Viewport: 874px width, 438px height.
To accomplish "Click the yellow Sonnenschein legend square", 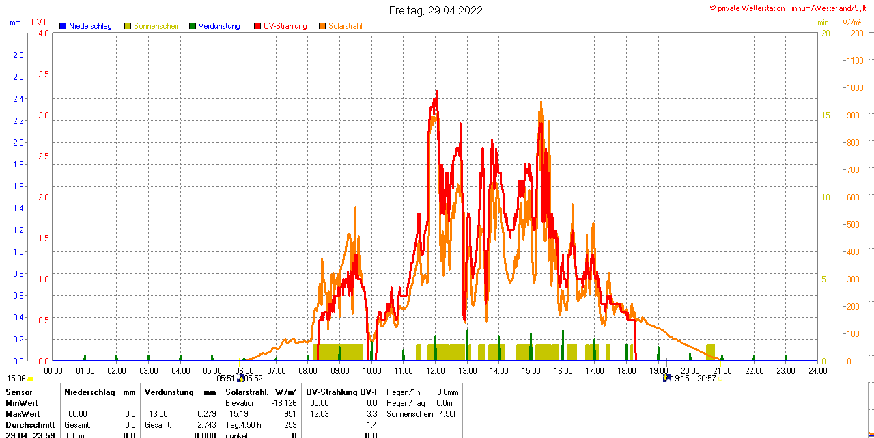I will (x=128, y=26).
